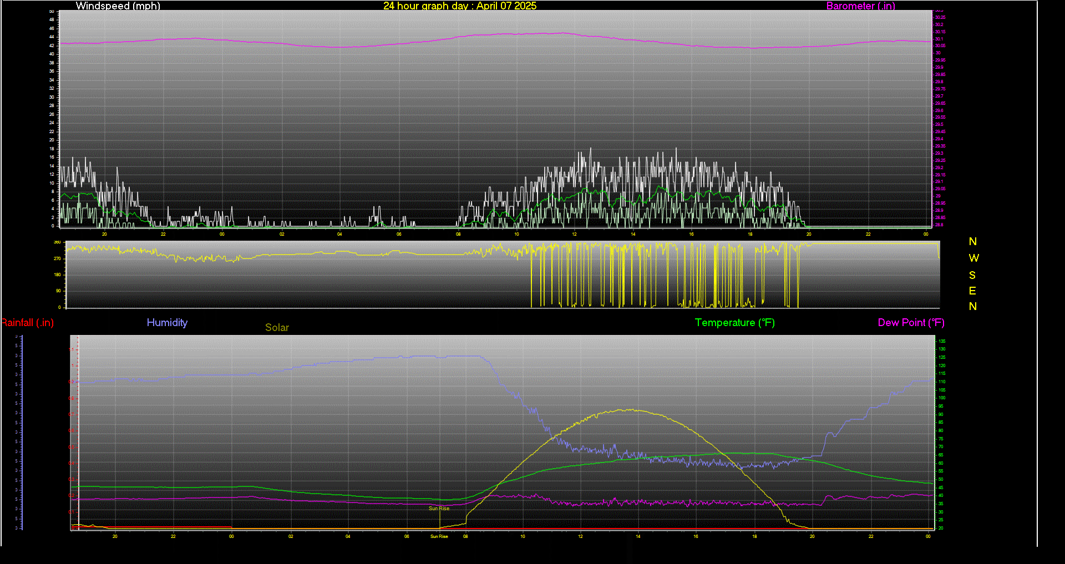
Task: Click hour 14 on the bottom graph time axis
Action: pyautogui.click(x=638, y=536)
